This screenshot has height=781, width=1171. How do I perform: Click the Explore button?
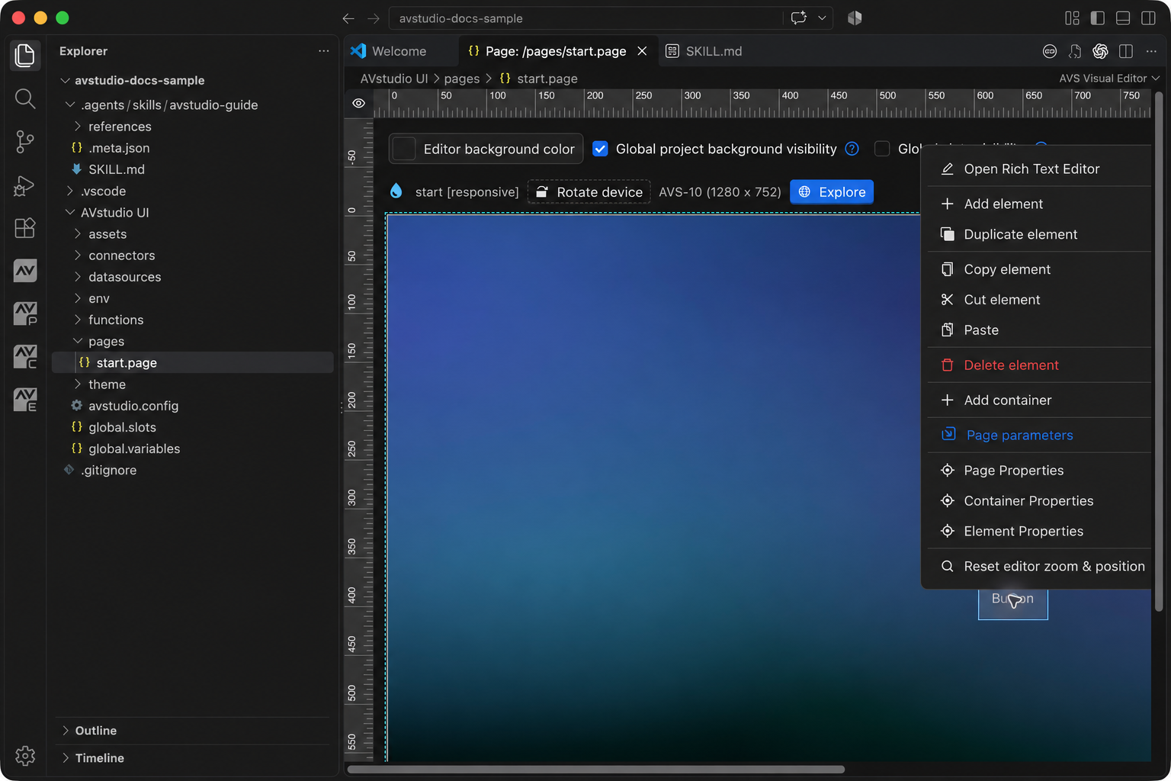click(x=832, y=192)
